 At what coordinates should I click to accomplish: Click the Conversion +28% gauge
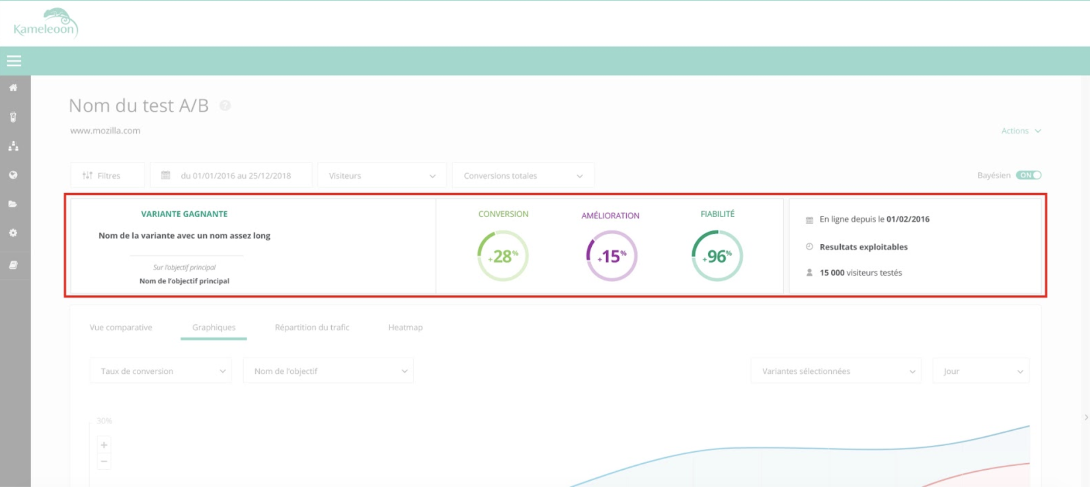point(503,255)
